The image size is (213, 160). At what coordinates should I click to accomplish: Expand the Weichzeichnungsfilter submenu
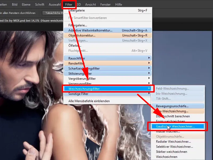coord(108,89)
